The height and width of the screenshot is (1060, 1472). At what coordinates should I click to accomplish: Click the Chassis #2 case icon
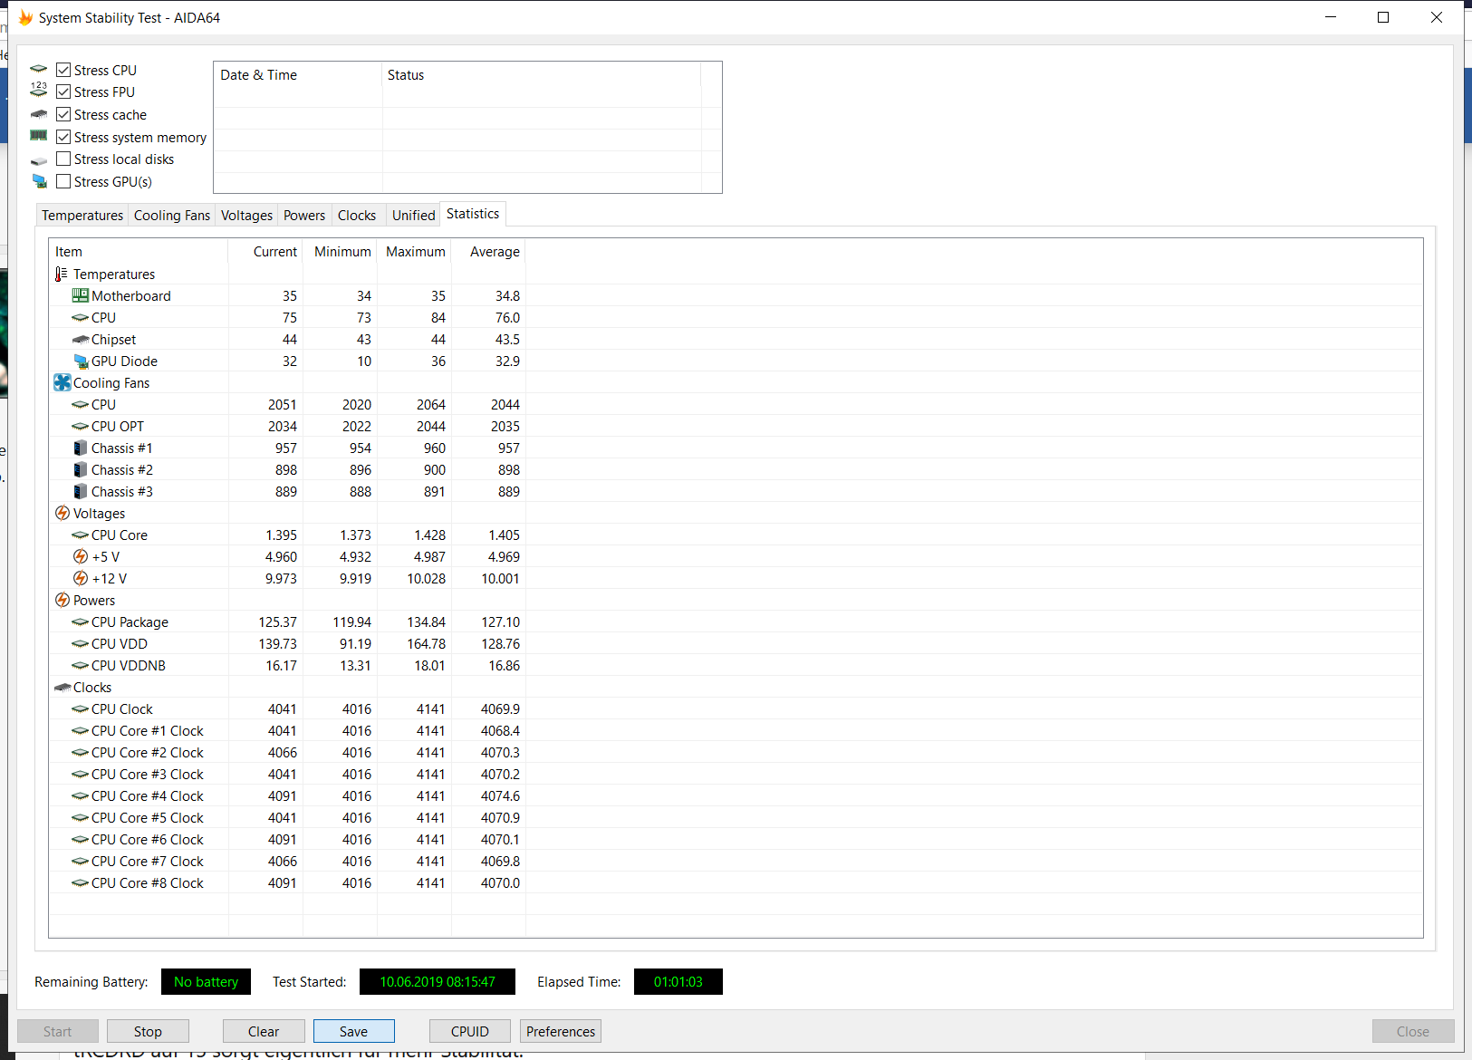point(81,469)
